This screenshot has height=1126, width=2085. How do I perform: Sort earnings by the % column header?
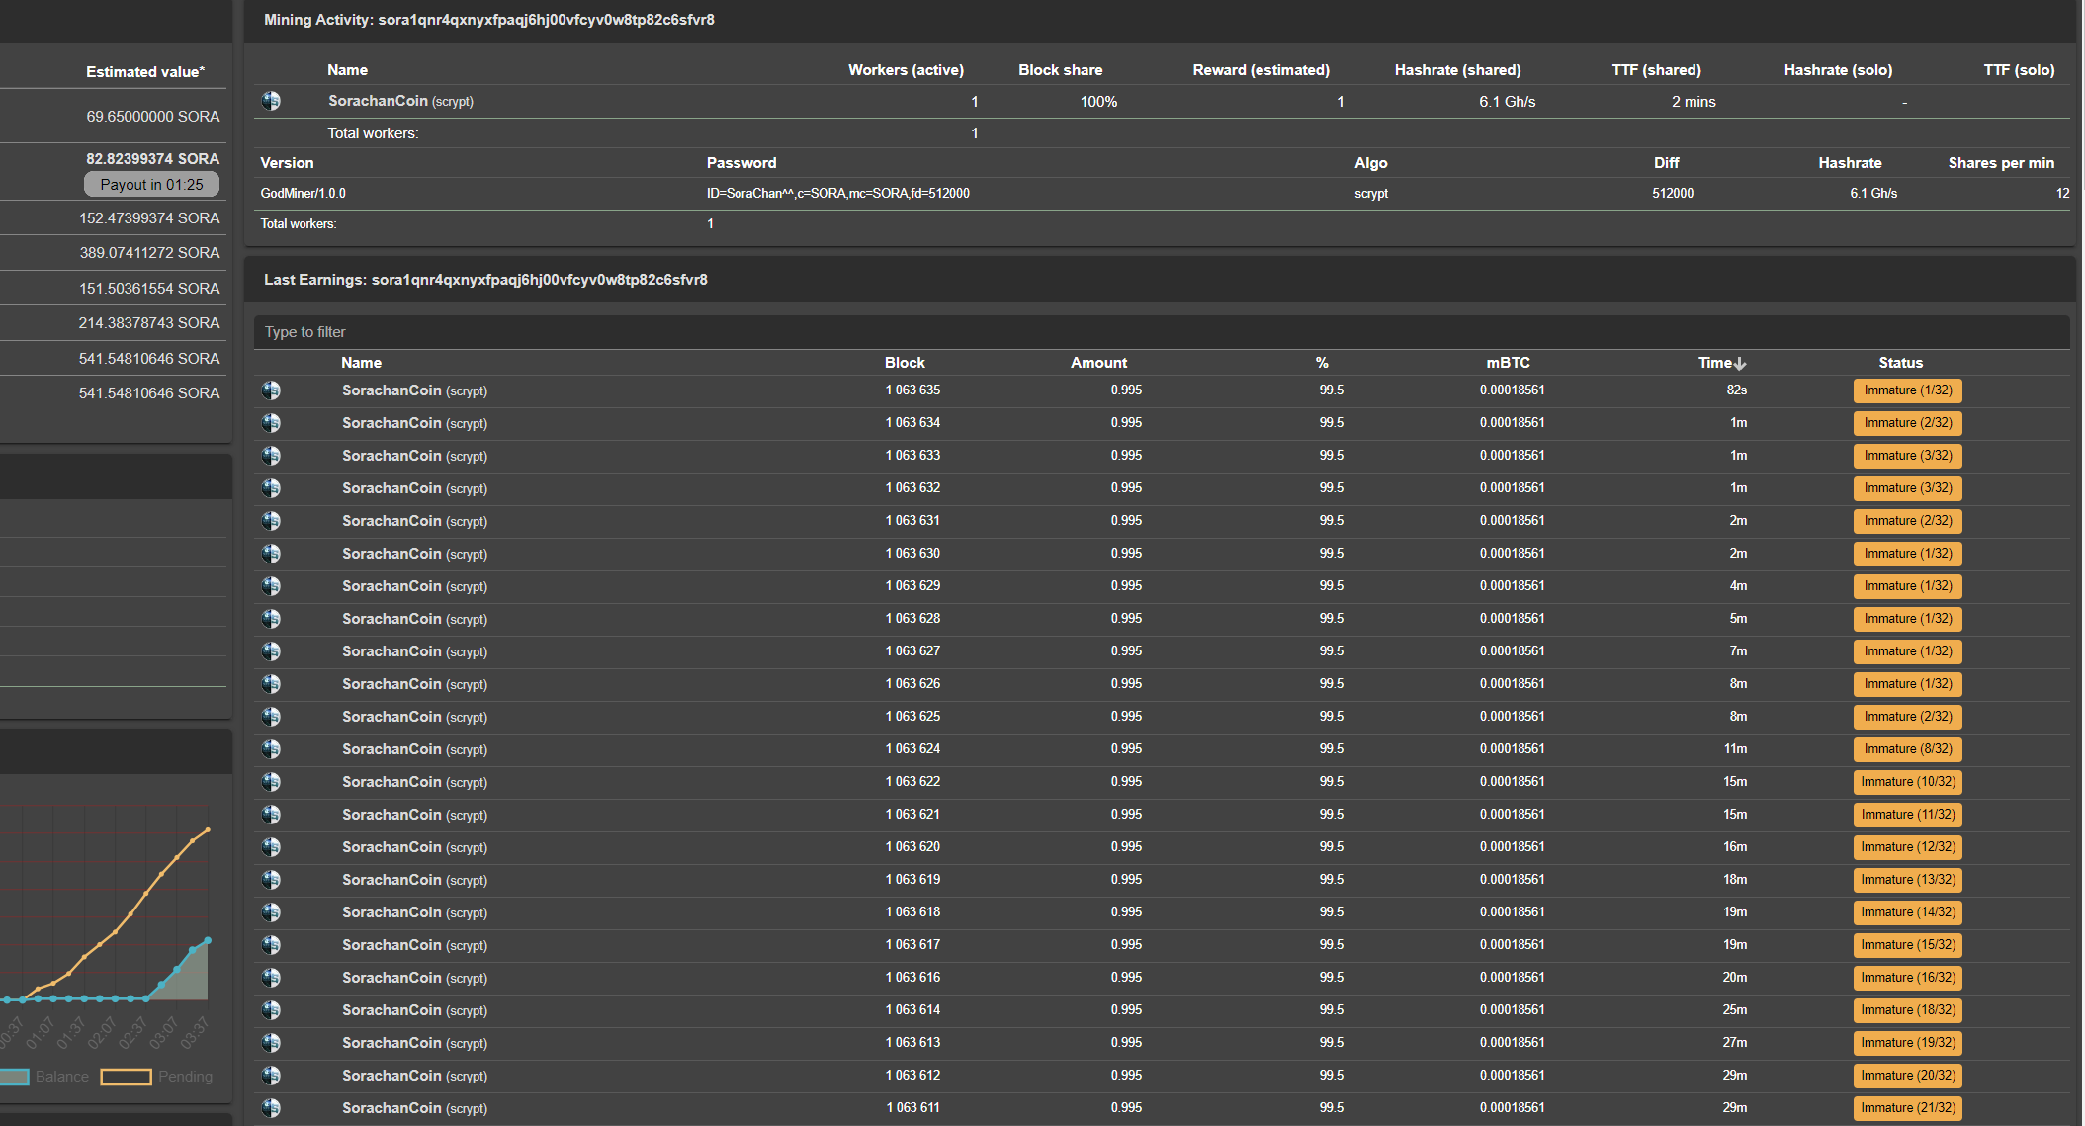tap(1322, 363)
